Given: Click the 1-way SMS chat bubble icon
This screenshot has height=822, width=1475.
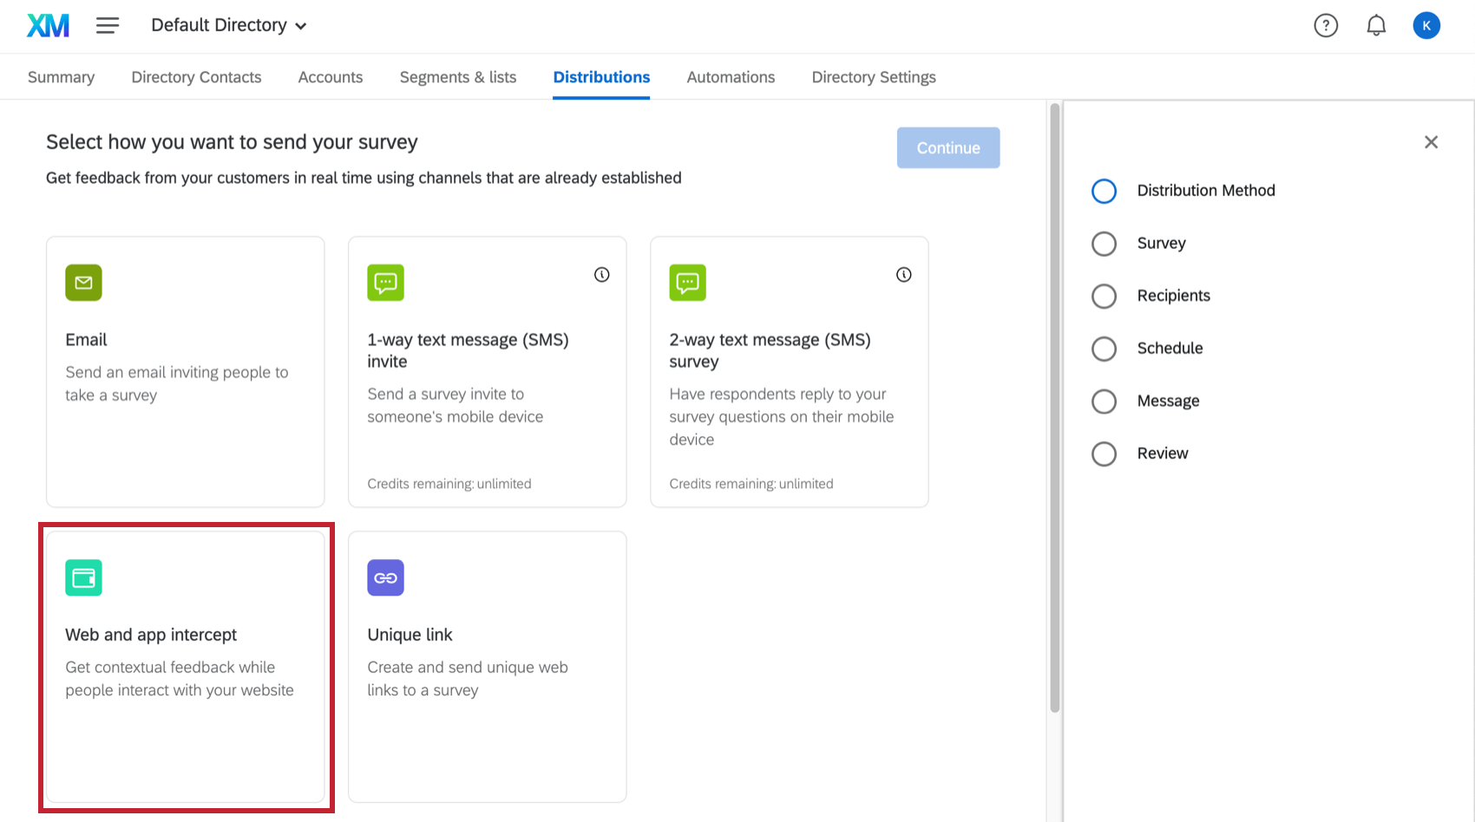Looking at the screenshot, I should tap(385, 283).
